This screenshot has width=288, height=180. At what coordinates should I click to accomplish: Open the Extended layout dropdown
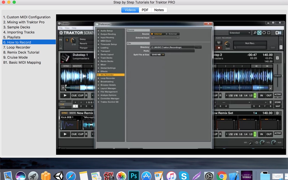239,33
